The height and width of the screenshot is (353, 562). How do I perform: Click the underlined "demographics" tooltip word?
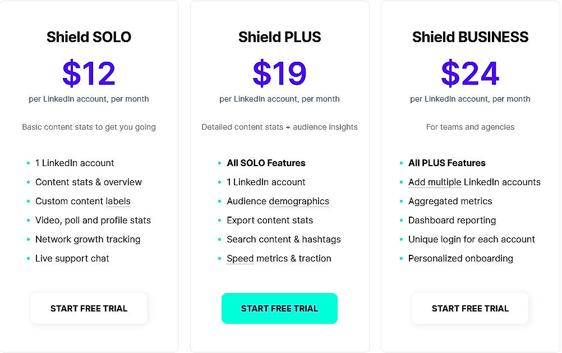[x=299, y=201]
